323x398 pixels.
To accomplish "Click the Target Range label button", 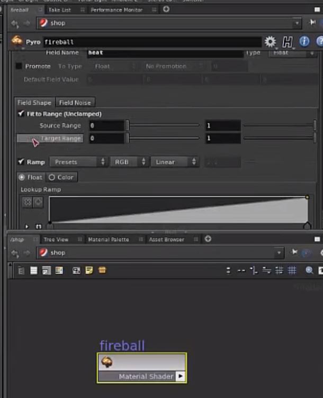I will [50, 138].
